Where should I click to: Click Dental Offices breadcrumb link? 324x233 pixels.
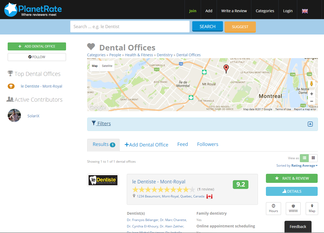pos(189,55)
